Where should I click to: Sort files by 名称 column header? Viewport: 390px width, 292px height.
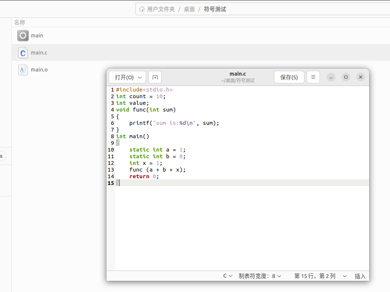coord(20,23)
